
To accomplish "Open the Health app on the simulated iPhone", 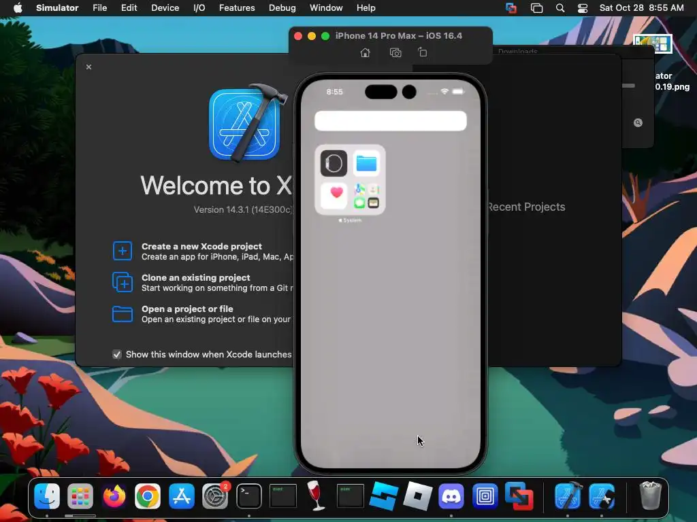I will tap(334, 196).
